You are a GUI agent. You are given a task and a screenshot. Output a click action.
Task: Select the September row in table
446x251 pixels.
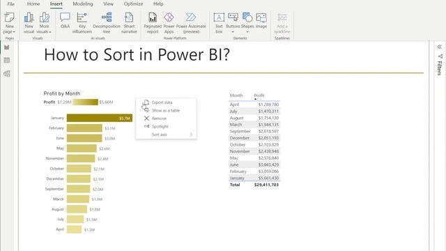254,131
